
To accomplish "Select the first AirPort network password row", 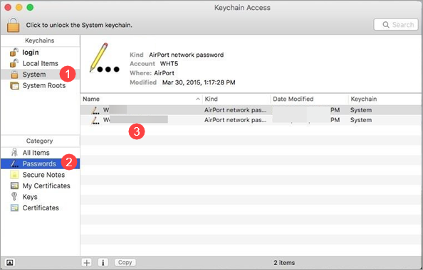I will coord(251,110).
